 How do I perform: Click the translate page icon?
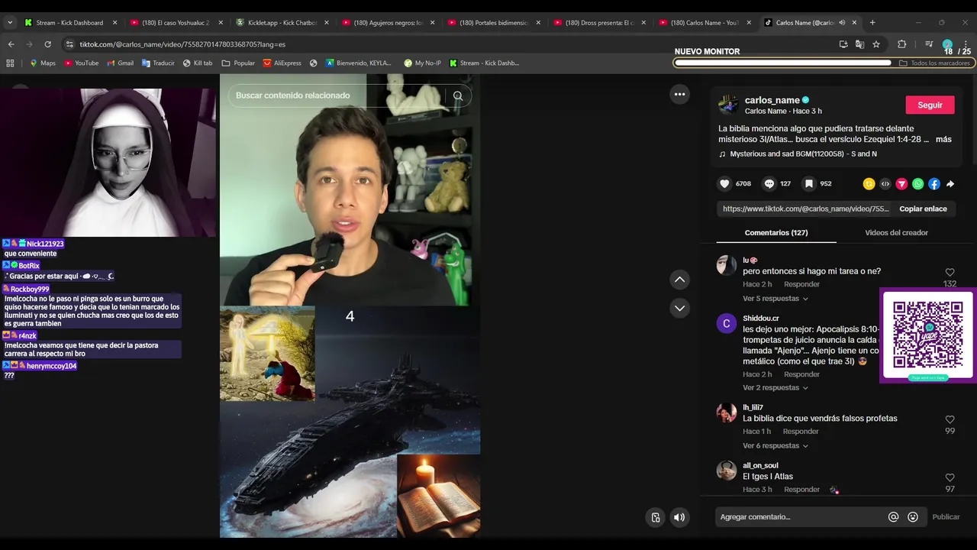pyautogui.click(x=859, y=44)
